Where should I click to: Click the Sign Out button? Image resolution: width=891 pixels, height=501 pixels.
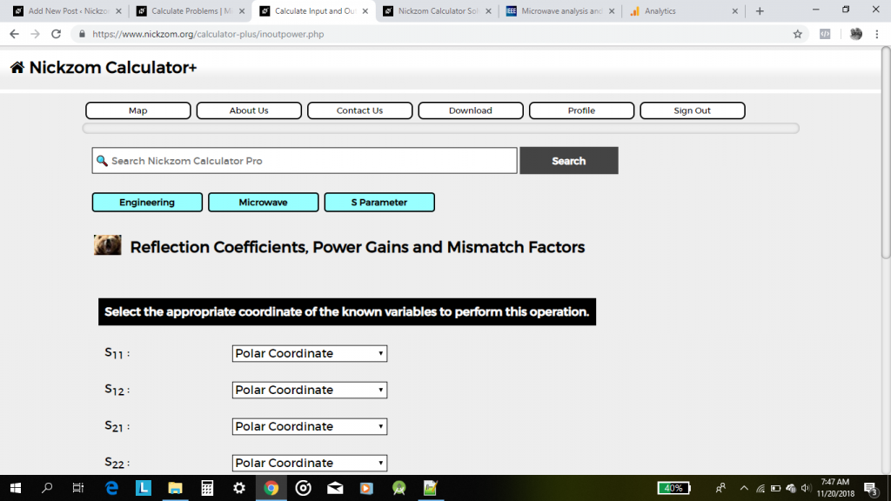tap(692, 110)
